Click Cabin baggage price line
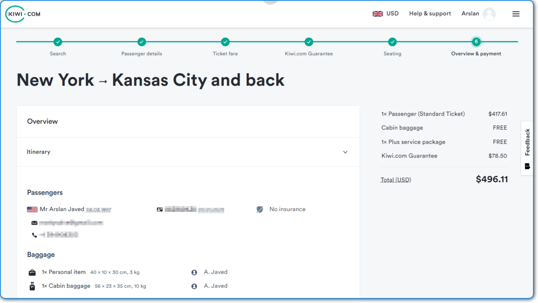The height and width of the screenshot is (303, 538). (402, 128)
